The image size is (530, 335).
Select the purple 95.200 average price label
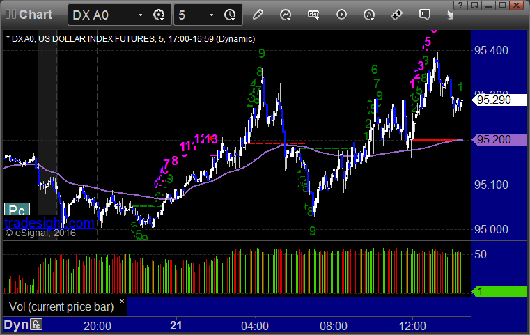tap(499, 139)
